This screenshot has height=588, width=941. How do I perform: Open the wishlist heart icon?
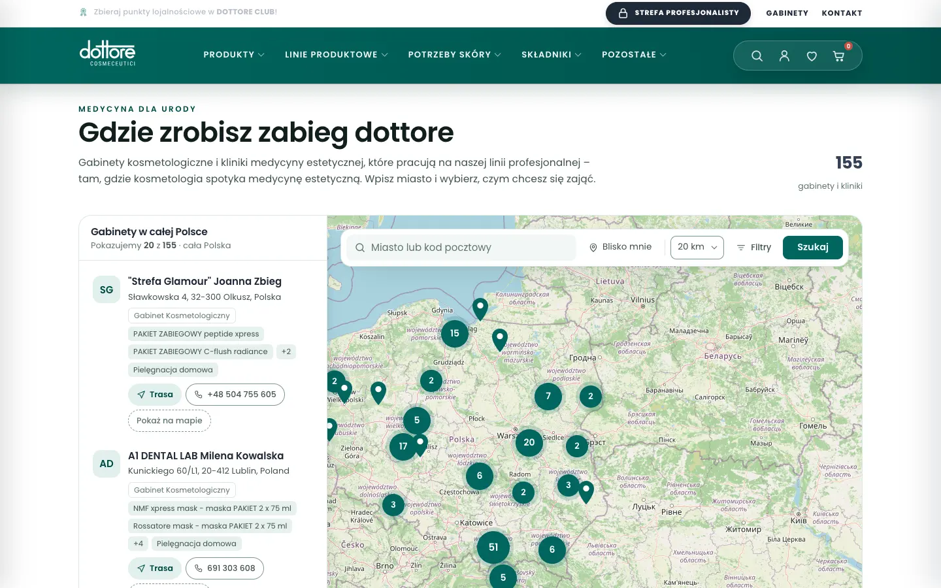point(812,56)
